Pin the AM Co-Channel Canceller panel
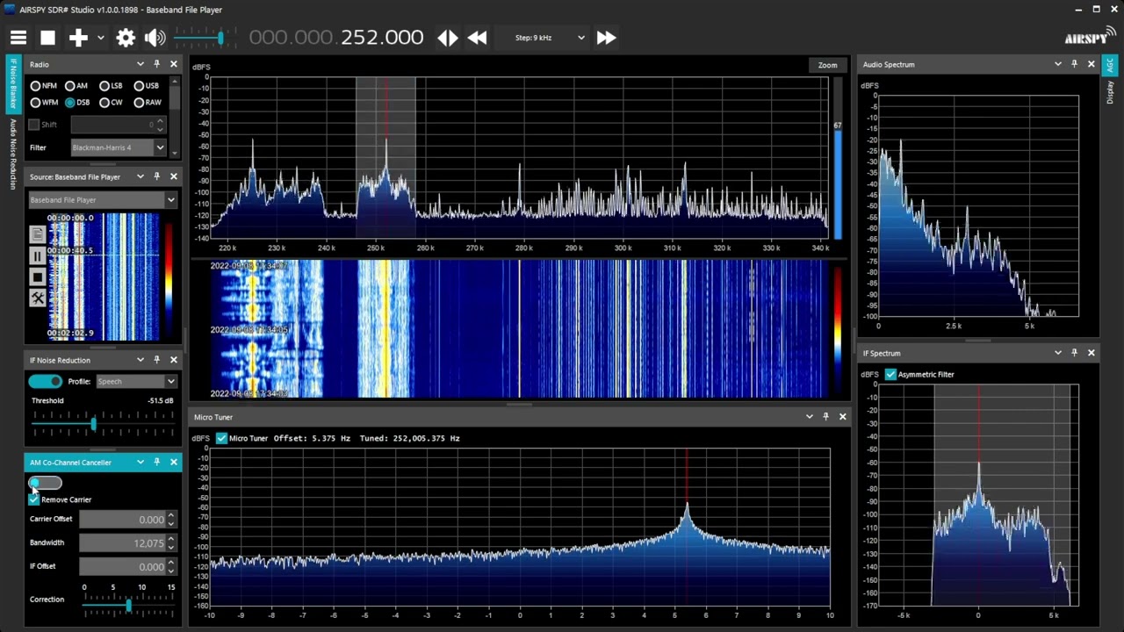Screen dimensions: 1124x632 tap(157, 462)
